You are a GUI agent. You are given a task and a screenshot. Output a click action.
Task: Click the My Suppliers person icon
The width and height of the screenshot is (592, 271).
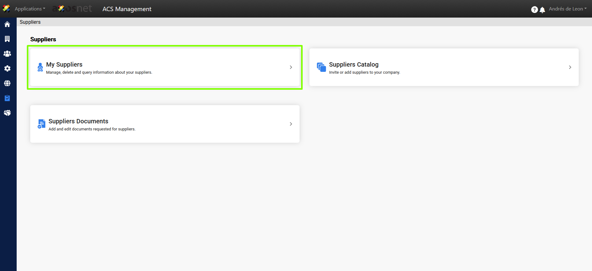tap(40, 67)
